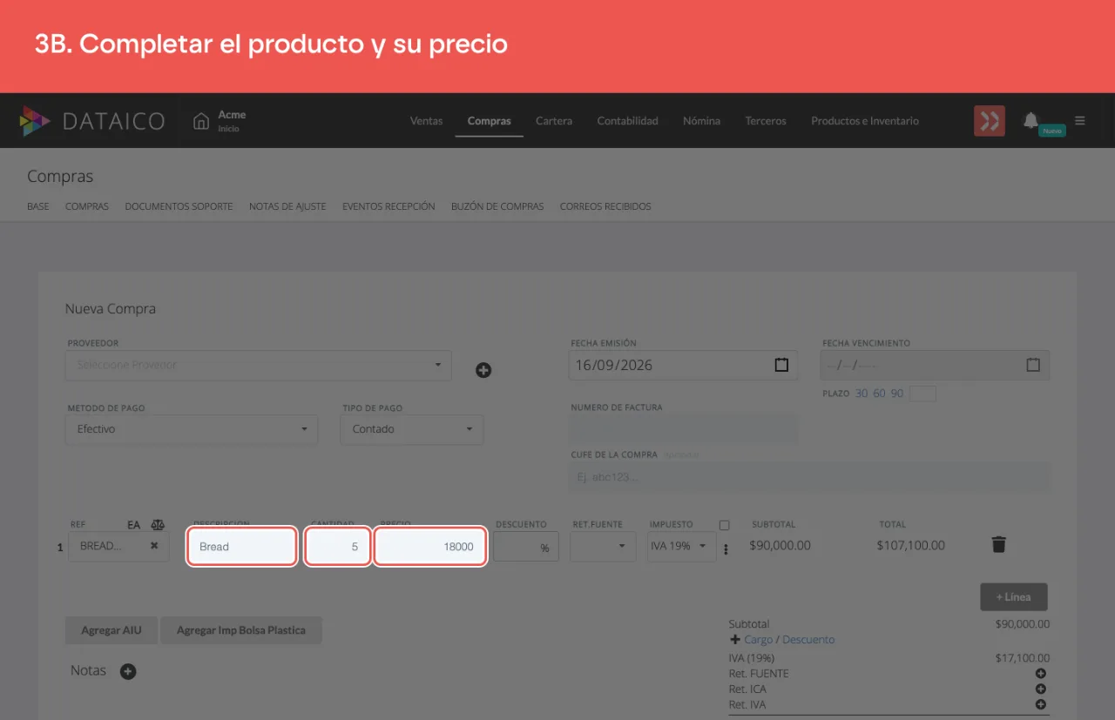Toggle the checkbox next to Impuesto

click(x=725, y=525)
